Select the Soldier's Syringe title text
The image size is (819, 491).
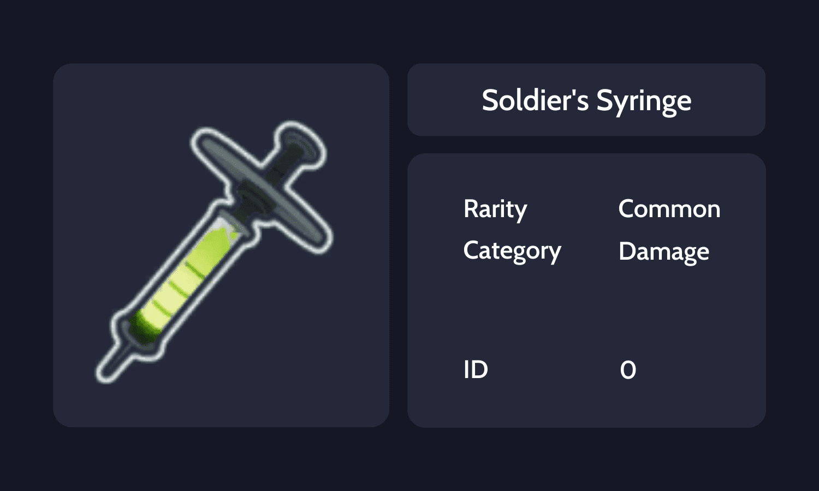586,100
